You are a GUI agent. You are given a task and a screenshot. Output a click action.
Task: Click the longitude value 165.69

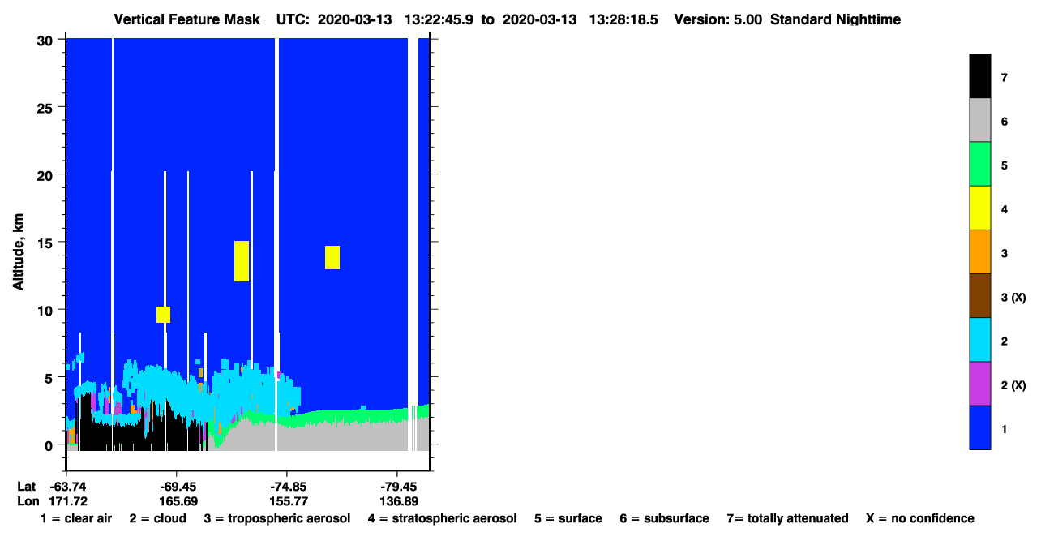tap(178, 501)
